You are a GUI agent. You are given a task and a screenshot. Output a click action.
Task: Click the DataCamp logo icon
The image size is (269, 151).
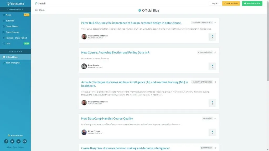coord(9,4)
